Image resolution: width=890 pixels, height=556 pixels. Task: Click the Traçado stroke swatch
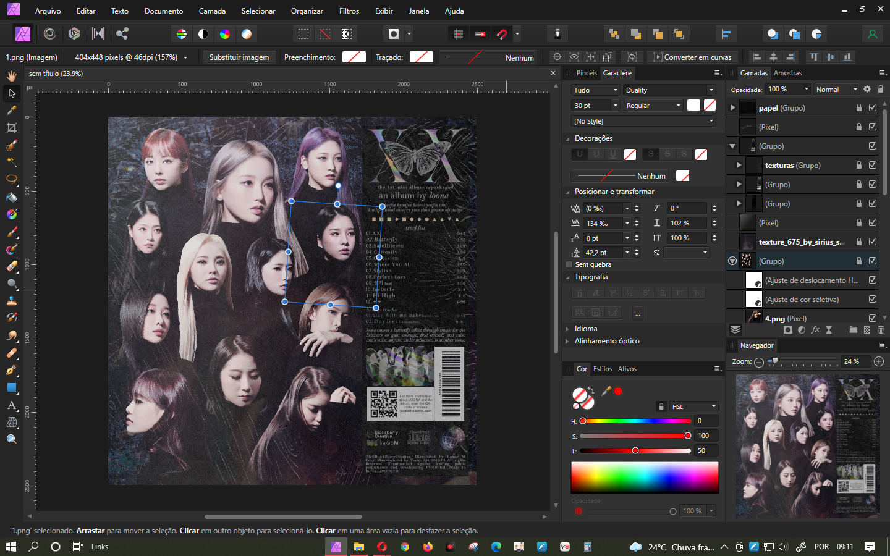pyautogui.click(x=421, y=57)
